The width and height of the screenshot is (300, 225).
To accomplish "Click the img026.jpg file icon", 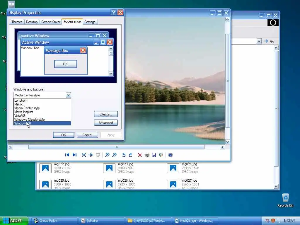I will [x=109, y=185].
